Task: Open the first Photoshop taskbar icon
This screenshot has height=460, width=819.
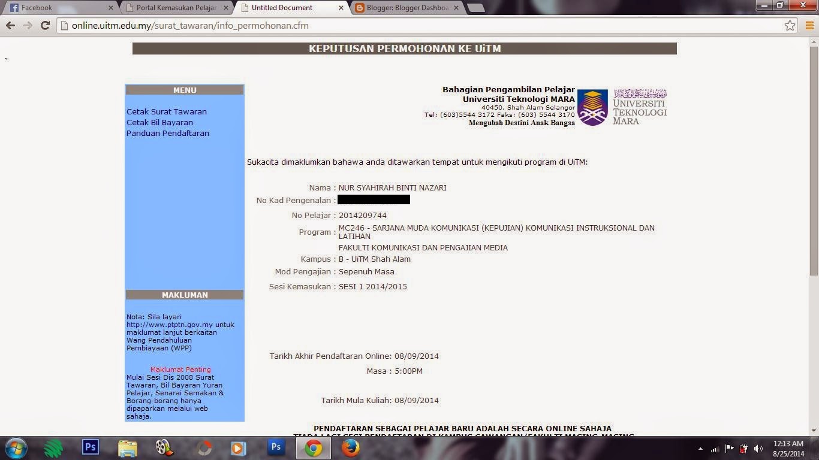Action: point(90,447)
